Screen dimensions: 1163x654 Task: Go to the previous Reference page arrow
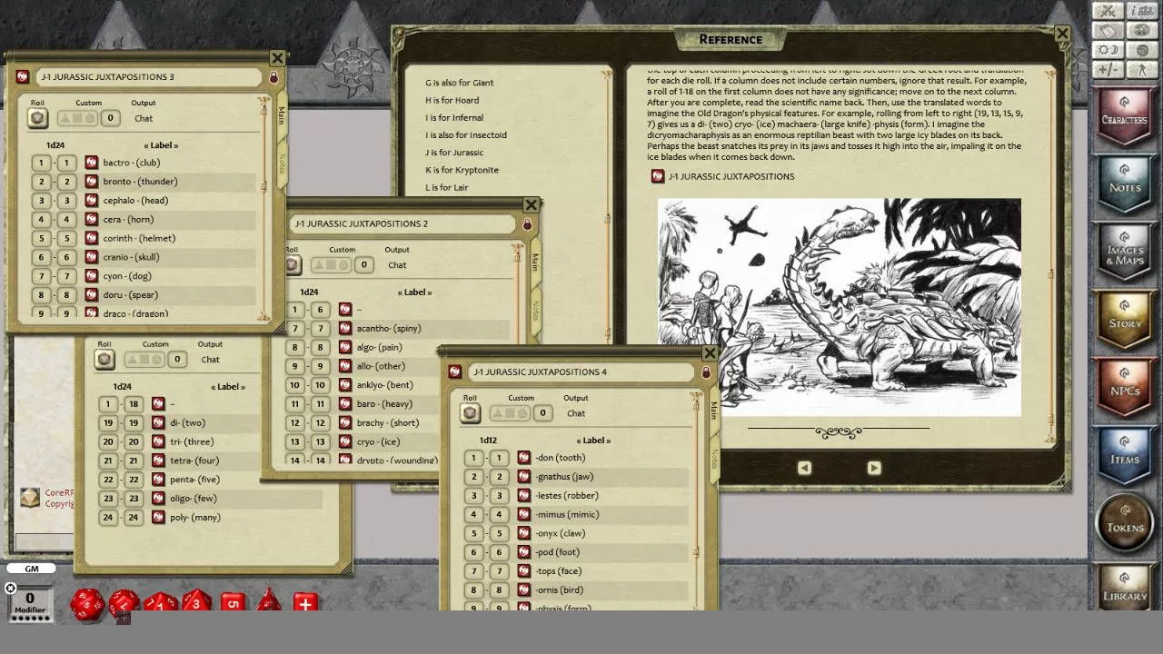804,468
